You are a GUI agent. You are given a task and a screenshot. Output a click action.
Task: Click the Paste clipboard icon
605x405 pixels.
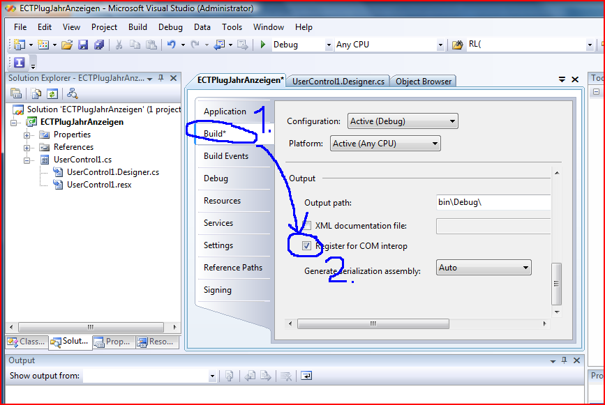[x=151, y=45]
